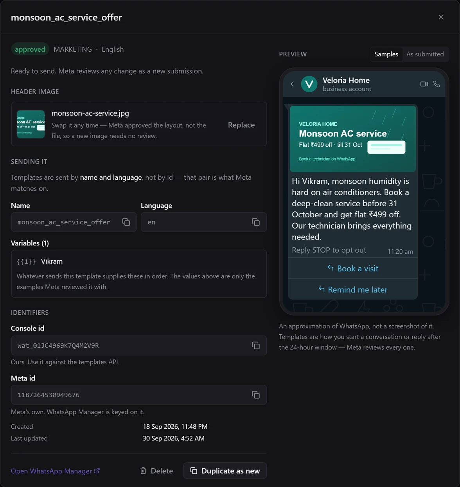Click the dialog title monsoon_ac_service_offer

(66, 17)
